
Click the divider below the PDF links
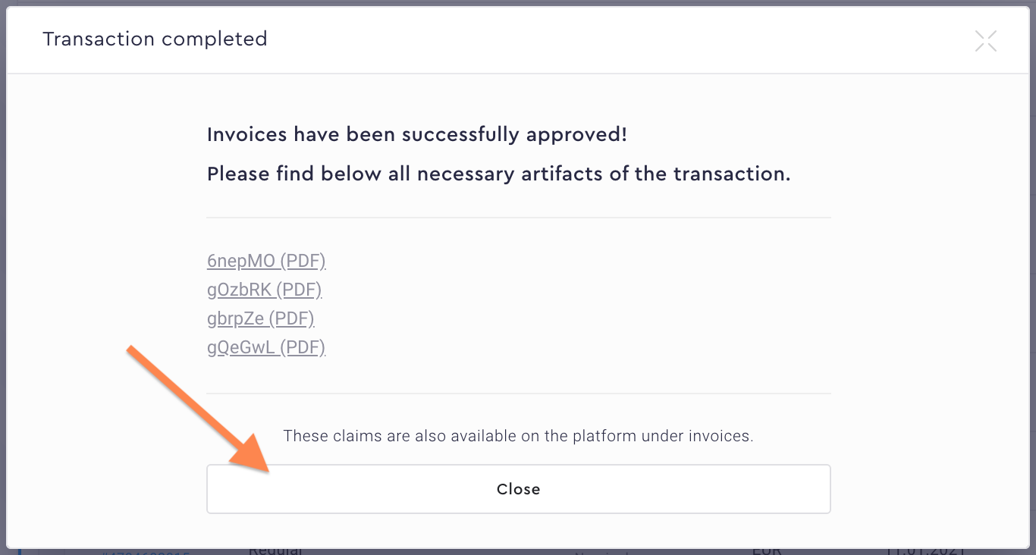tap(519, 393)
